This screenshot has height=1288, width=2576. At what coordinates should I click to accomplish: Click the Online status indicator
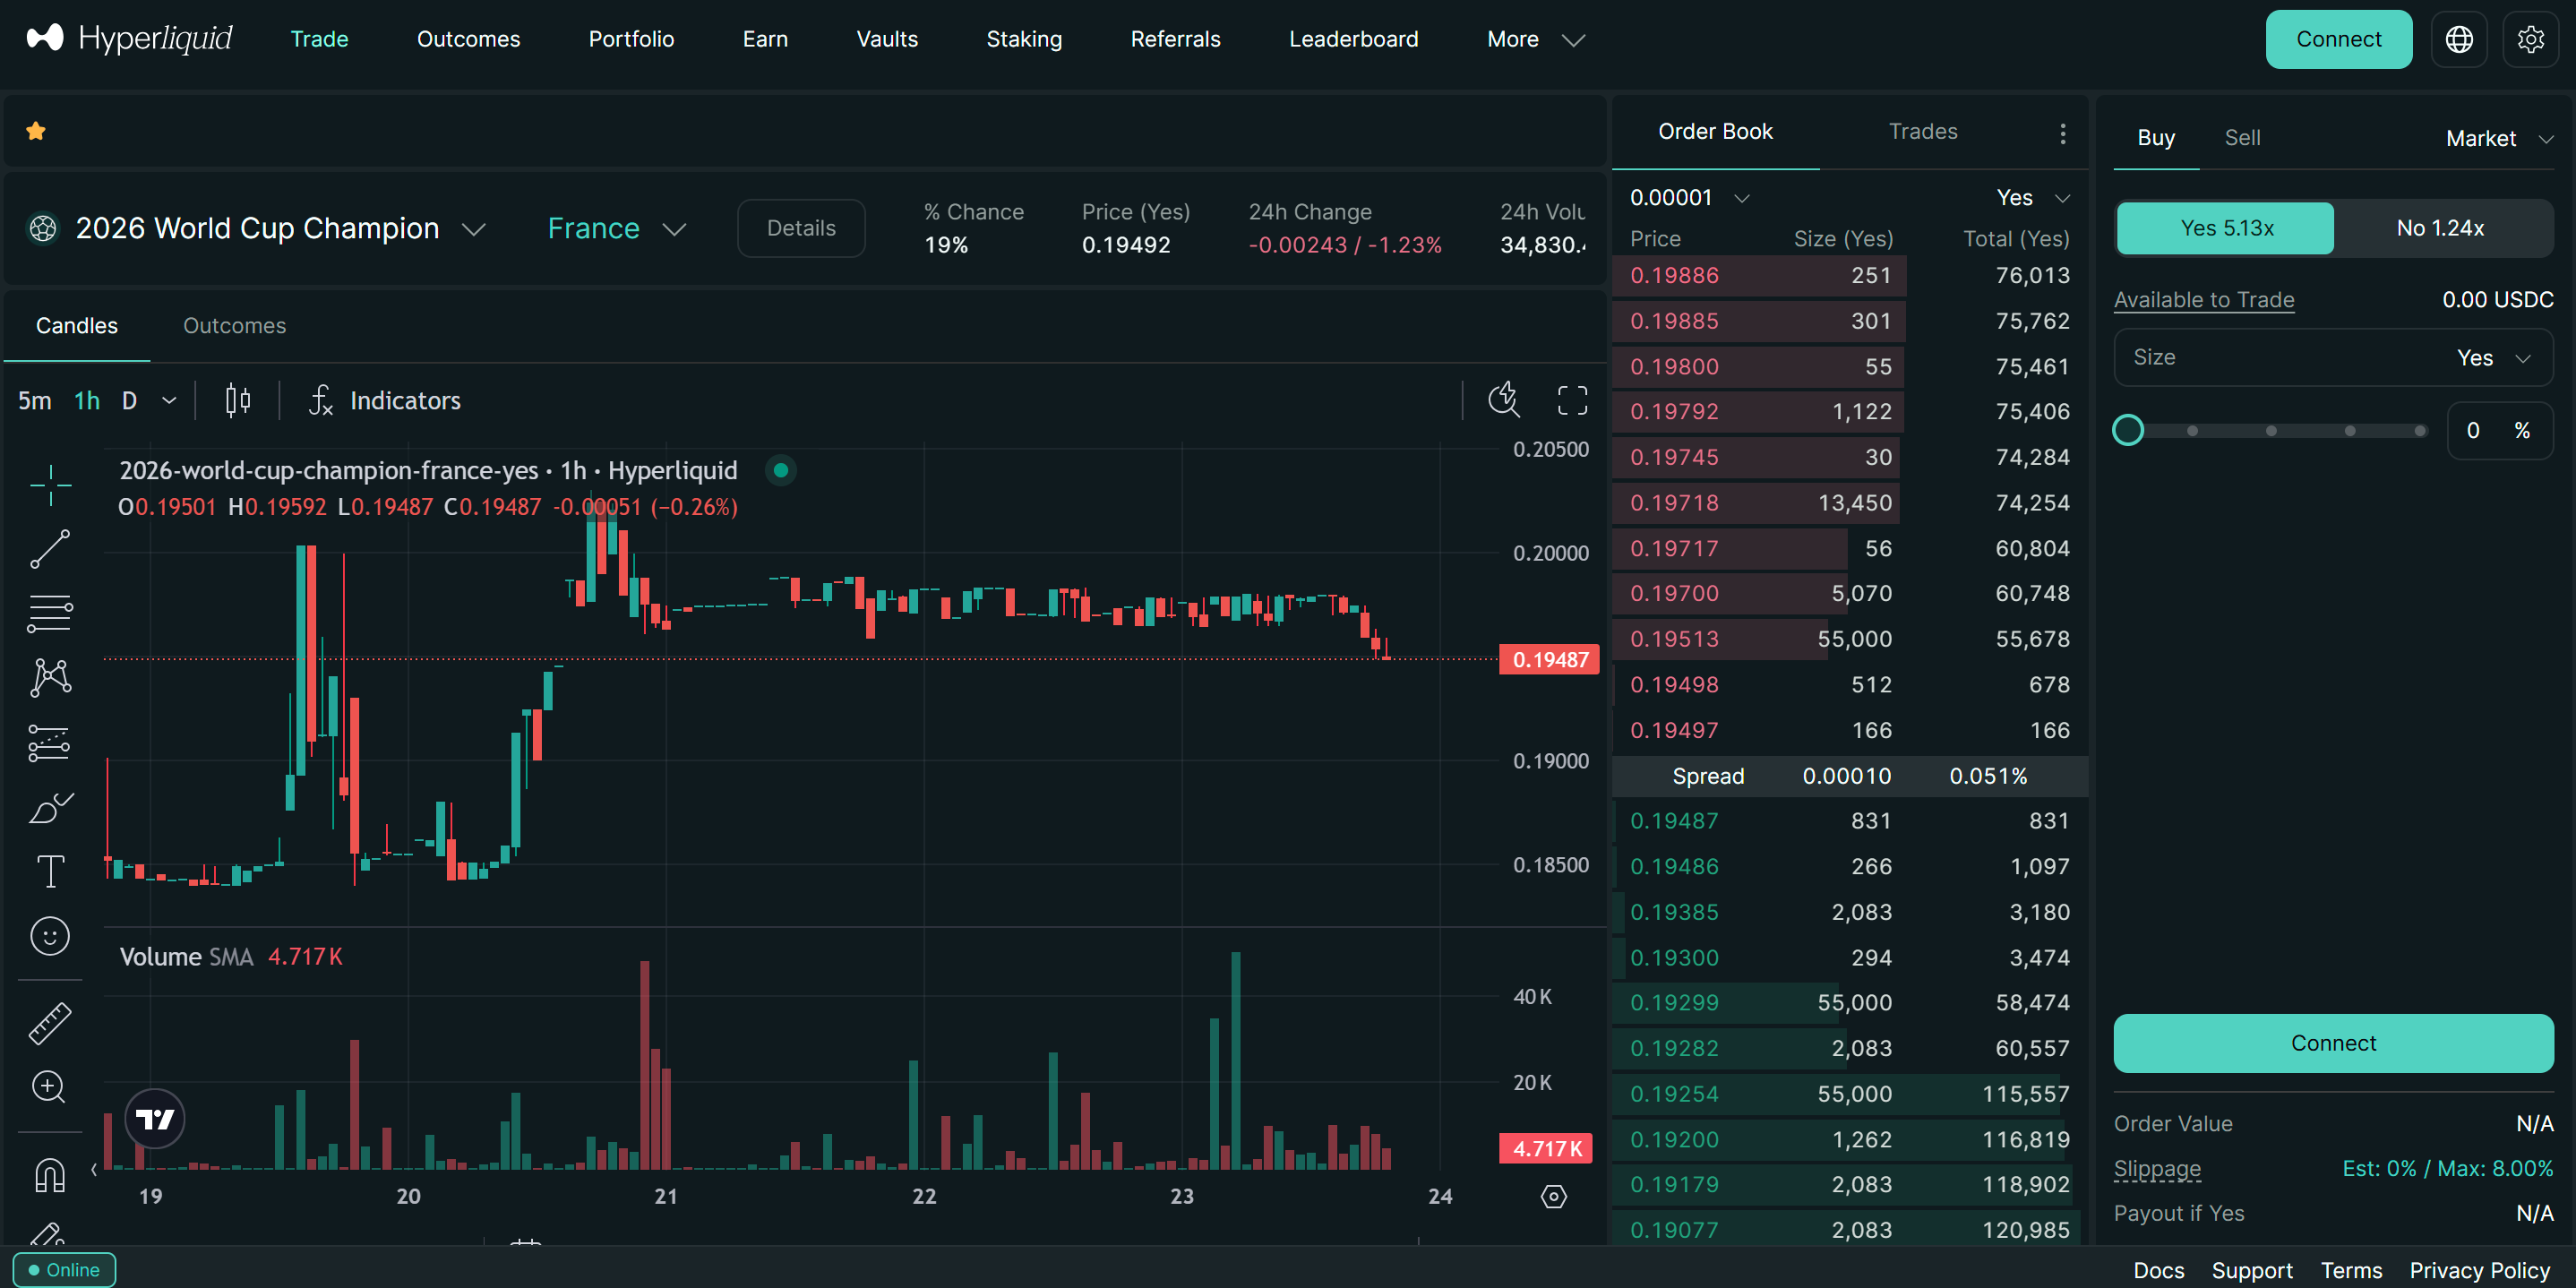click(64, 1270)
